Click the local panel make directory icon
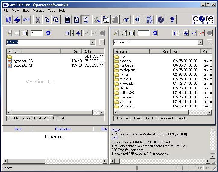The height and width of the screenshot is (172, 218). pos(17,33)
